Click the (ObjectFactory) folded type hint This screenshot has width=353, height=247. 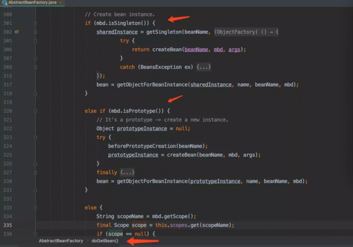point(236,32)
